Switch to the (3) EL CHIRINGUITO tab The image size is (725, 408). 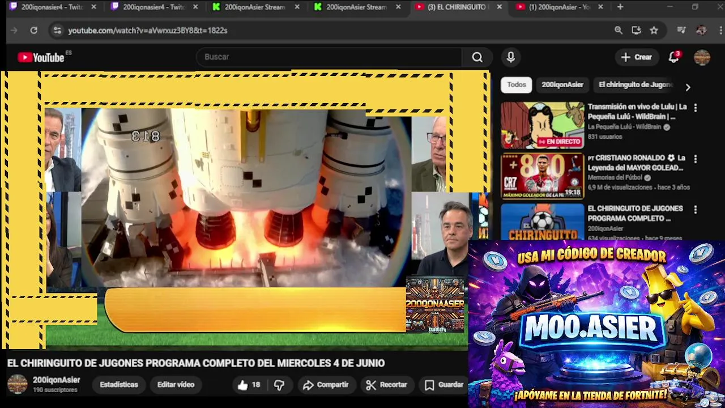point(459,7)
